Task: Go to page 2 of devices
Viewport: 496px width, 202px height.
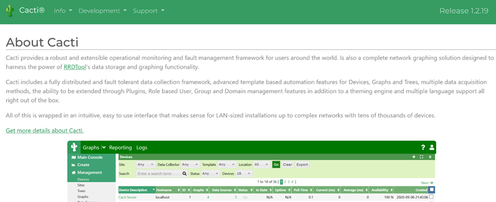Action: [285, 182]
